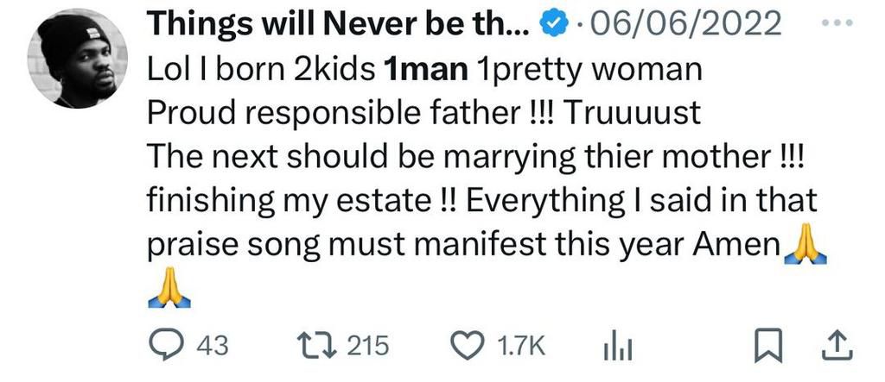Like the tweet with the heart icon

[x=469, y=346]
